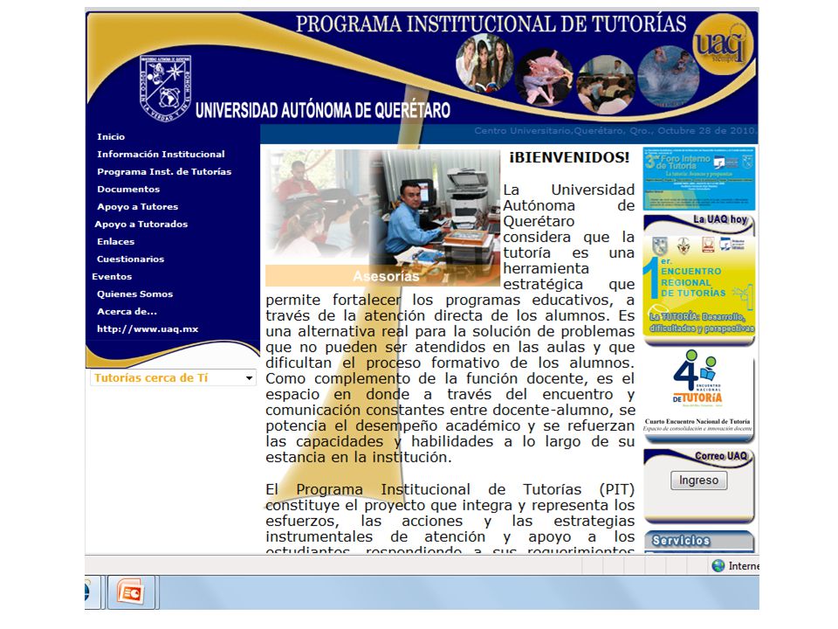Open Internet Explorer icon in the taskbar
The height and width of the screenshot is (629, 838).
92,592
